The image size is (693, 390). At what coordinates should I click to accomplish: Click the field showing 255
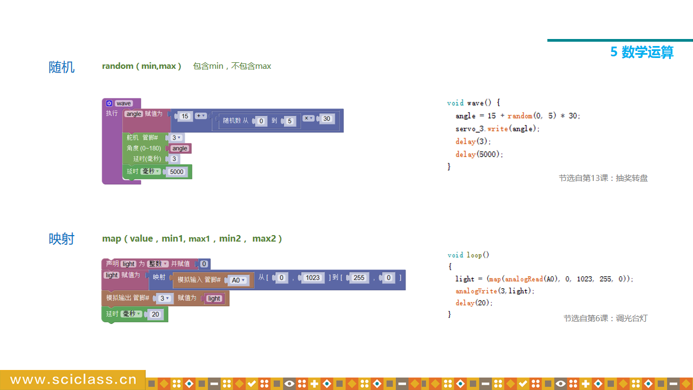[x=358, y=278]
